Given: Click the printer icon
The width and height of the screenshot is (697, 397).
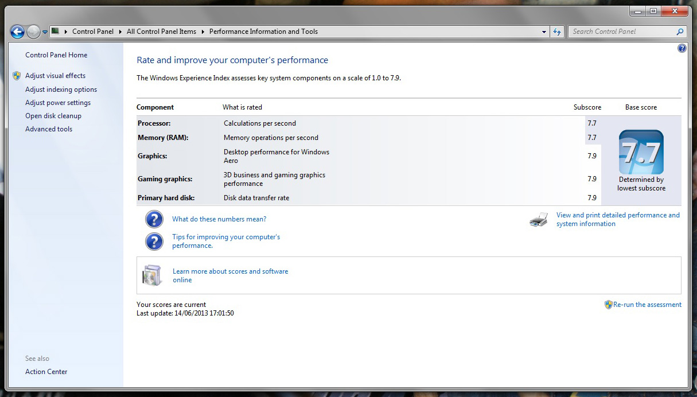Looking at the screenshot, I should pos(539,220).
